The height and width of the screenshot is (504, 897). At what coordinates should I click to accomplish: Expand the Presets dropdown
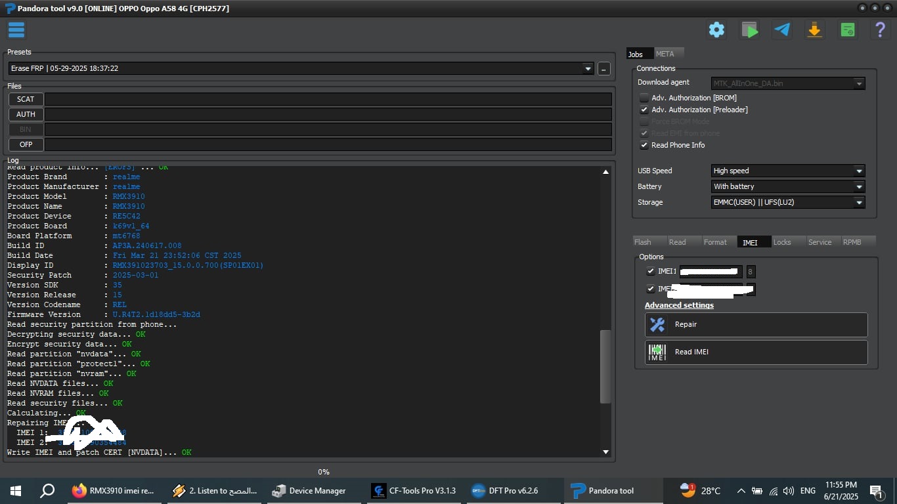tap(587, 68)
